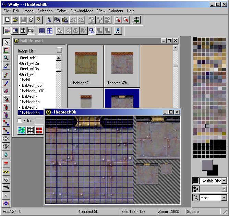Toggle the four-pane tile button

click(x=50, y=31)
